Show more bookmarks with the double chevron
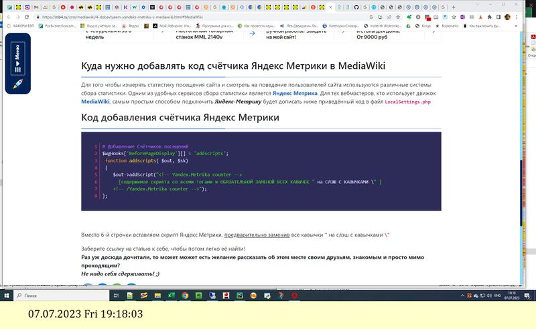536x329 pixels. (x=516, y=25)
